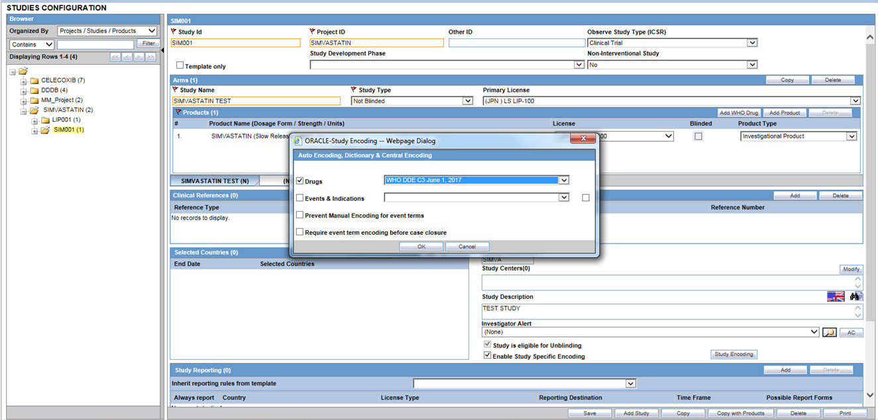The width and height of the screenshot is (878, 420).
Task: Click Modify button for Study Centers
Action: tap(851, 269)
